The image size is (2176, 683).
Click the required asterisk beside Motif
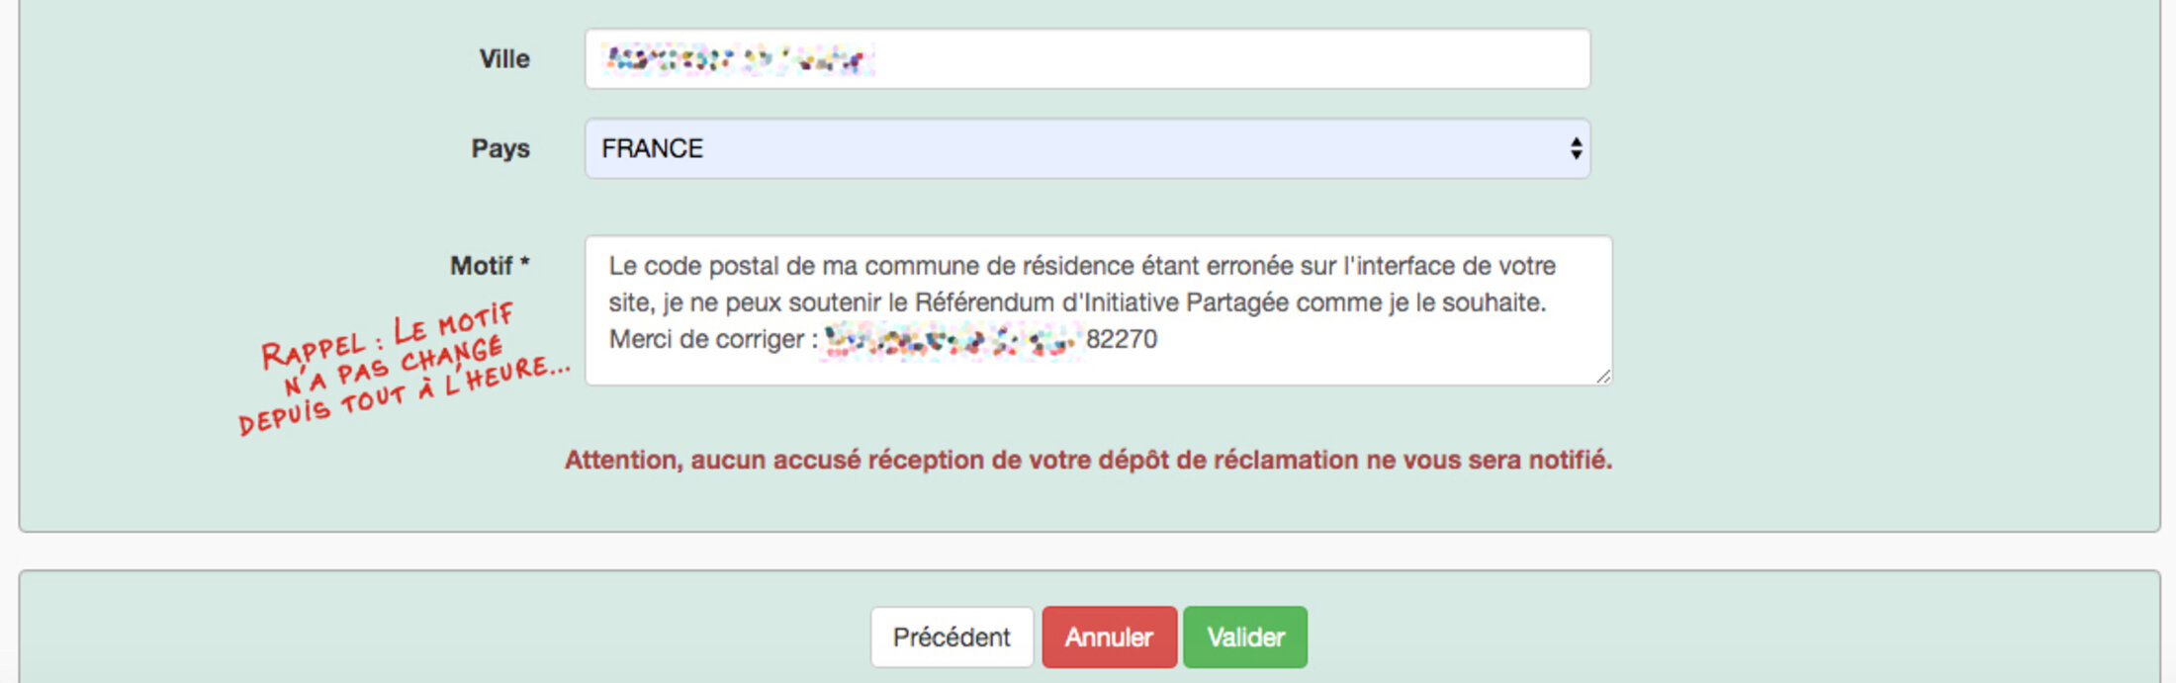point(525,264)
